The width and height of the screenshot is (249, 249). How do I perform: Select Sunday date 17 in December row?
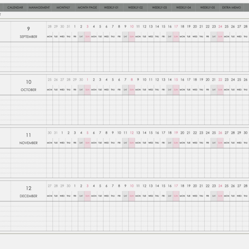tap(176, 186)
